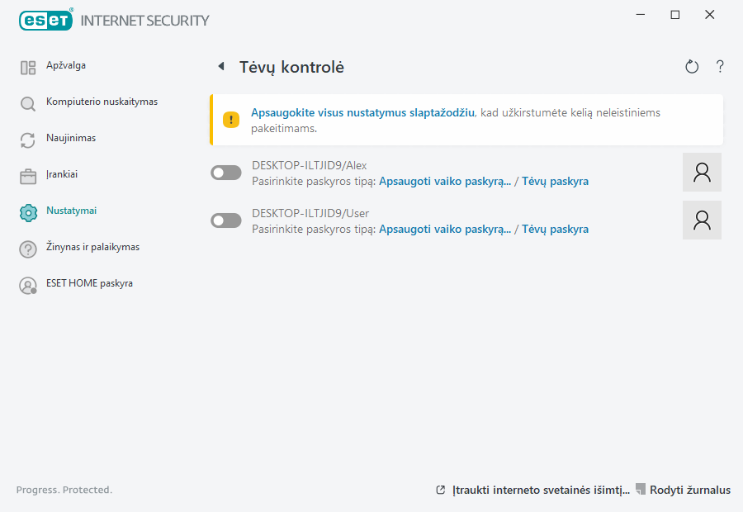Click Apsaugokite visus nustatymus slaptažodžiu link
Image resolution: width=743 pixels, height=512 pixels.
[x=362, y=112]
